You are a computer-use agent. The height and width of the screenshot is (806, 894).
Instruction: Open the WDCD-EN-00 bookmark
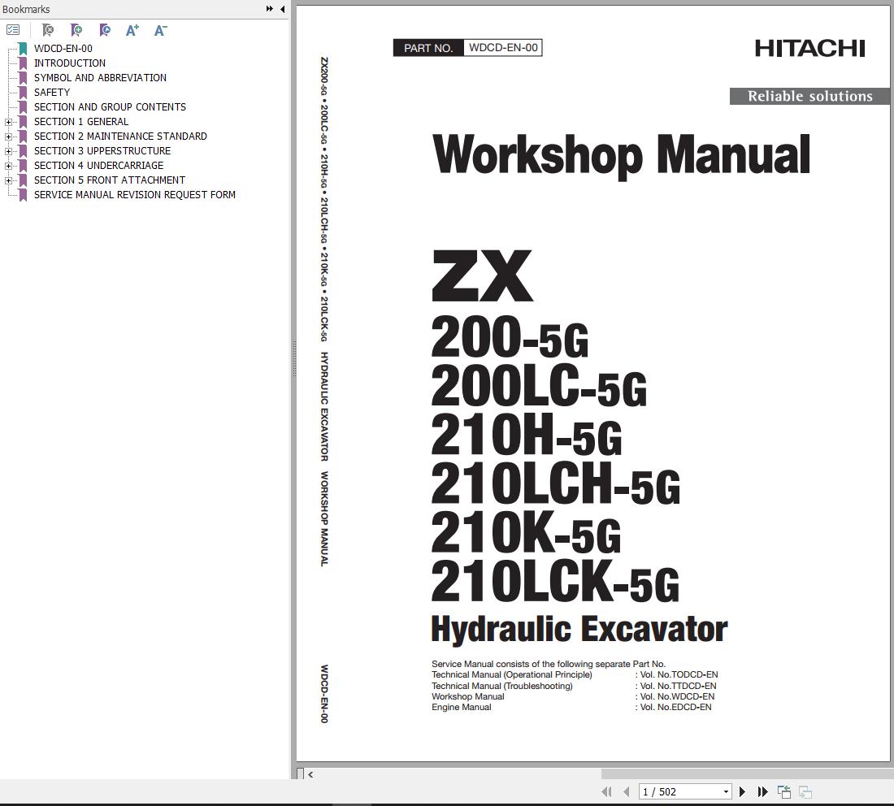(x=63, y=49)
